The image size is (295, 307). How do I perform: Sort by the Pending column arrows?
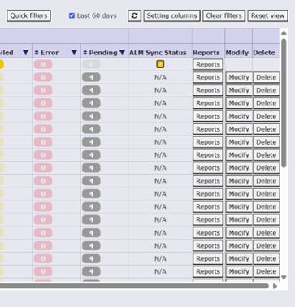85,53
